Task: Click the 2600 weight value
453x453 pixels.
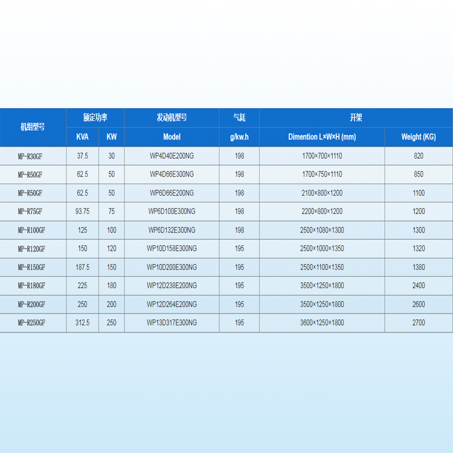Action: coord(419,304)
